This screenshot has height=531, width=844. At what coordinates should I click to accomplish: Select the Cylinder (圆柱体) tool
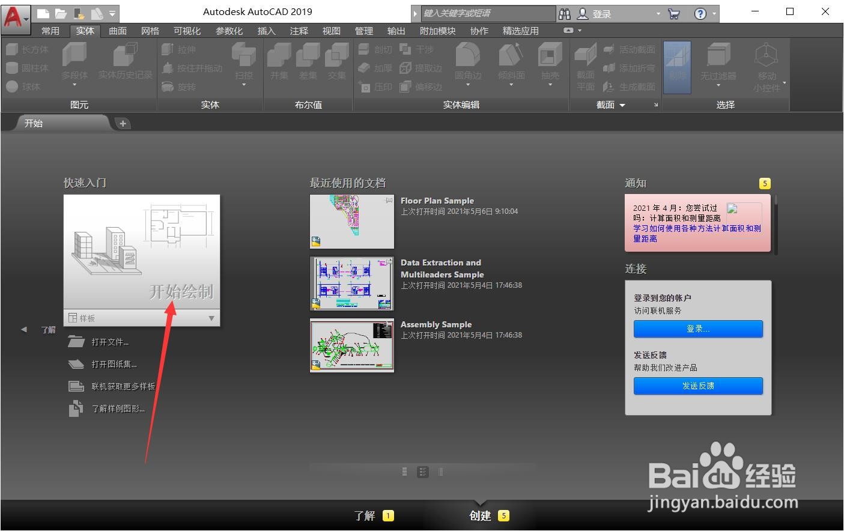(x=28, y=68)
